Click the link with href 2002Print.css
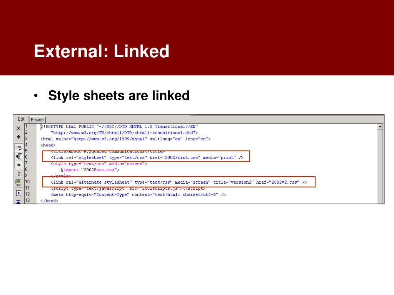The width and height of the screenshot is (394, 295). [147, 157]
